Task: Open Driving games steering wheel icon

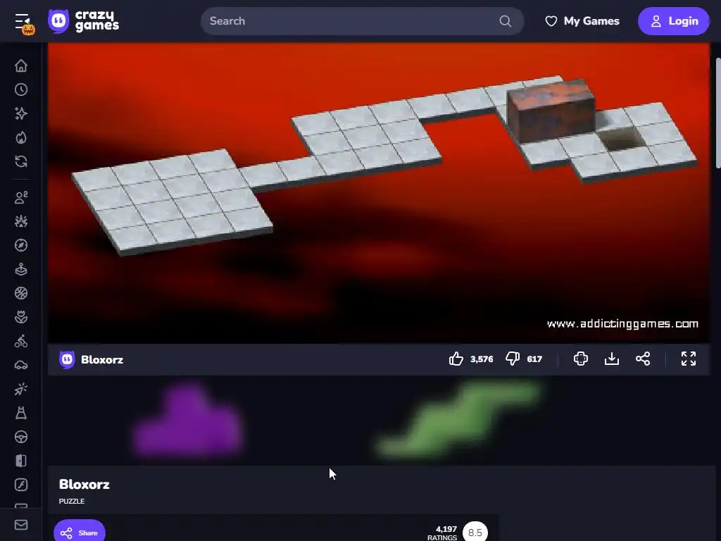Action: (x=21, y=437)
